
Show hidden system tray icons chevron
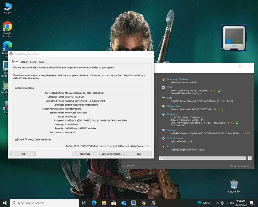coord(218,203)
